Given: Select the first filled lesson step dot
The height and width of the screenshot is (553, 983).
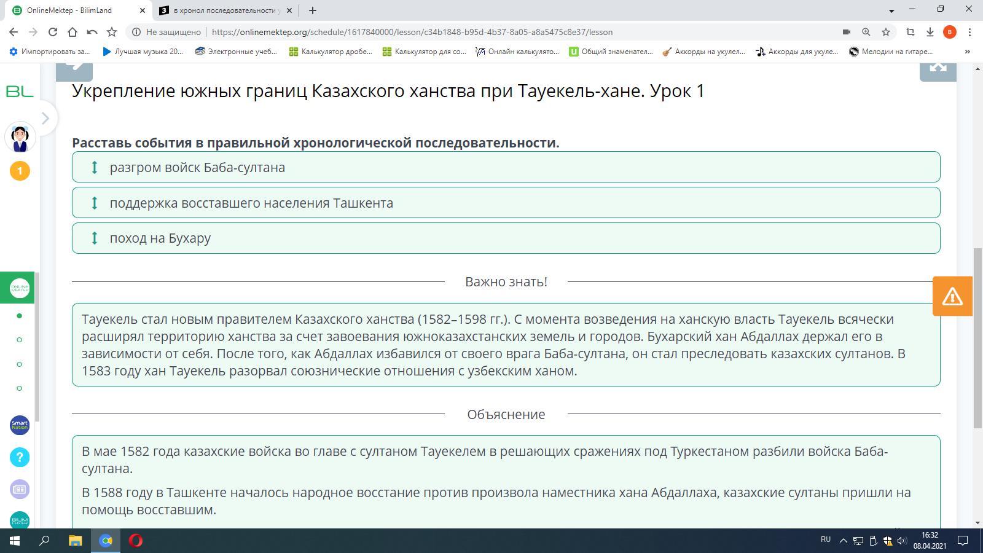Looking at the screenshot, I should pyautogui.click(x=19, y=316).
